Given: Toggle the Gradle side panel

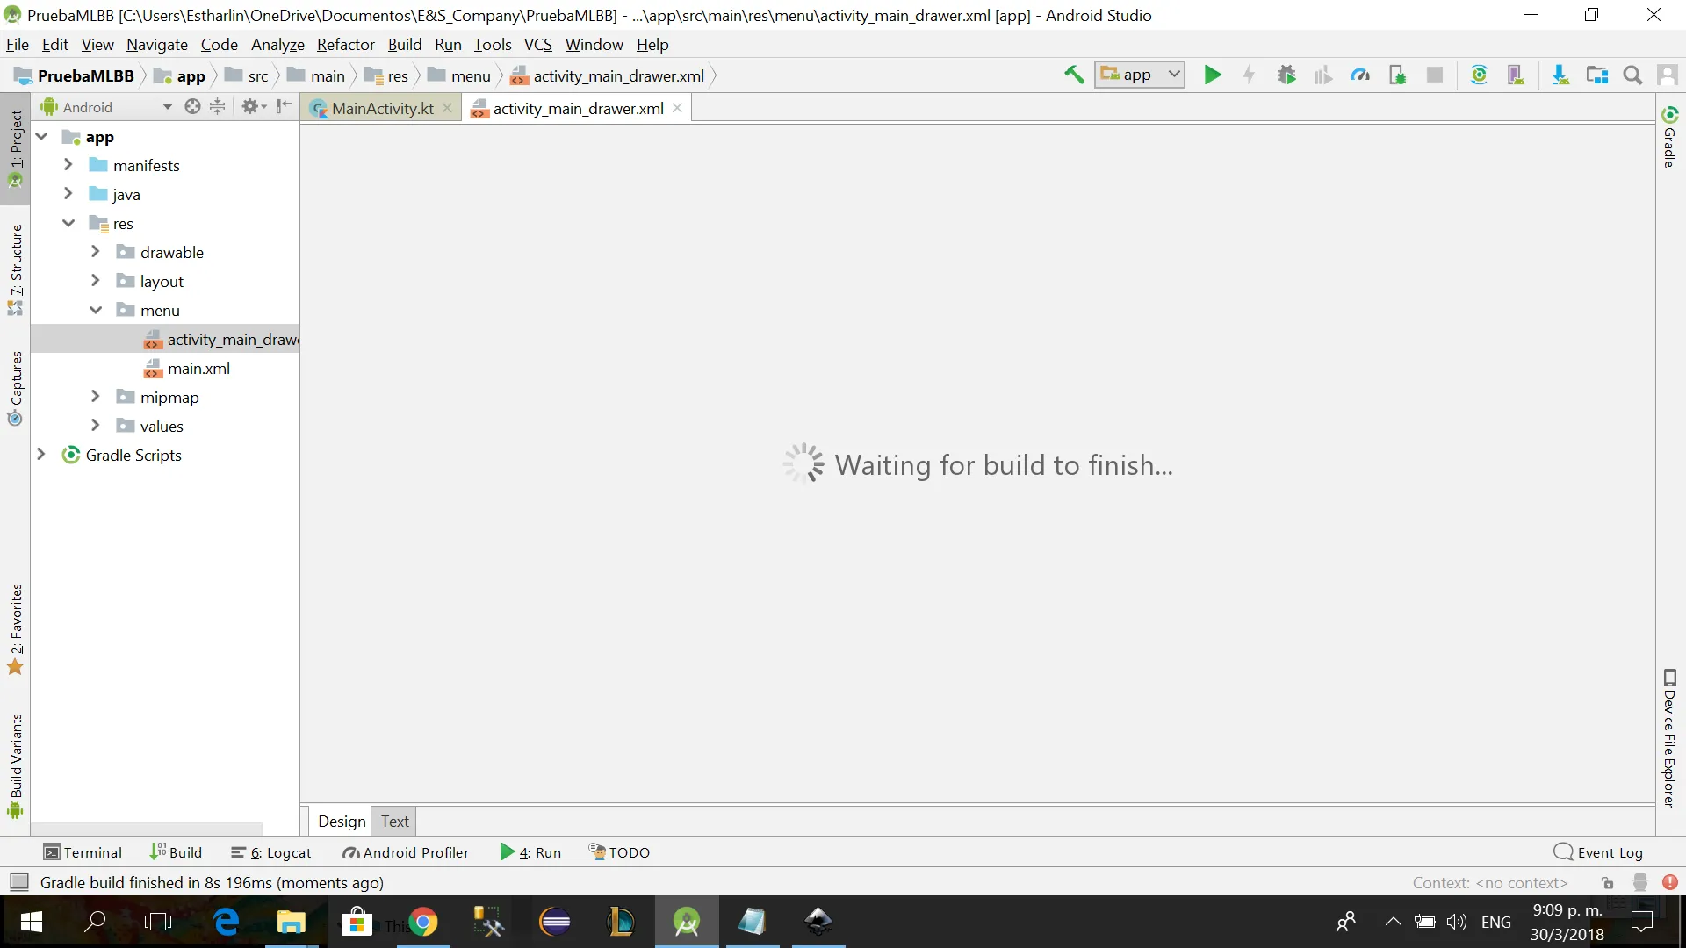Looking at the screenshot, I should (1669, 138).
